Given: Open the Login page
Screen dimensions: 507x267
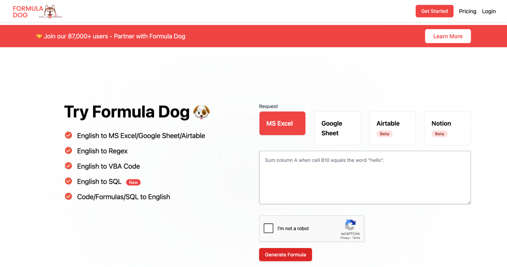Looking at the screenshot, I should pos(489,11).
